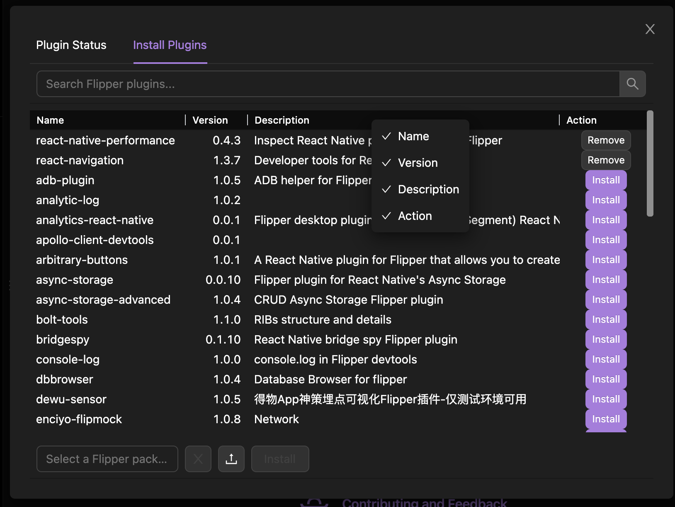Select the dewu-sensor name cell

[x=71, y=399]
